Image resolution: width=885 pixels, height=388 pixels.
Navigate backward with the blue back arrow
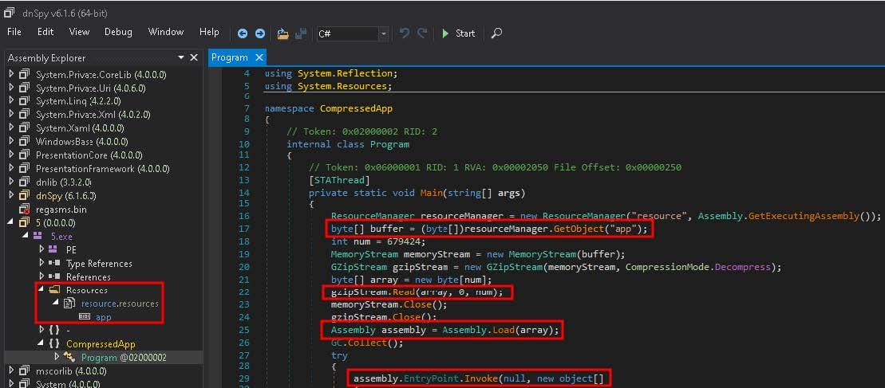pyautogui.click(x=242, y=33)
